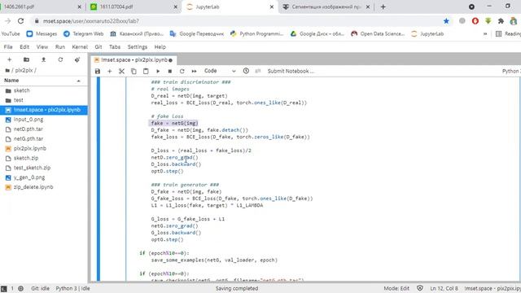Click the pix2pix breadcrumb path

coord(24,71)
